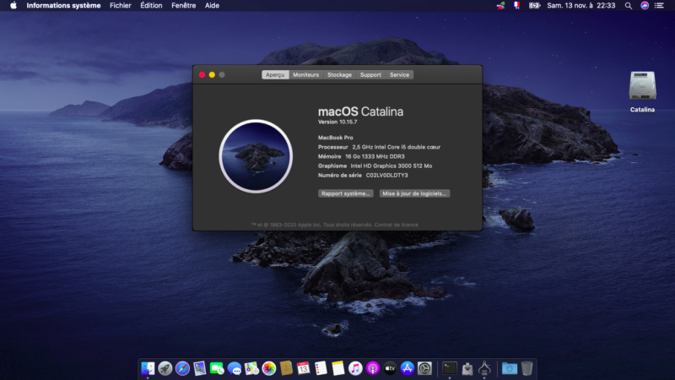The height and width of the screenshot is (380, 675).
Task: Close the About This Mac window
Action: 202,75
